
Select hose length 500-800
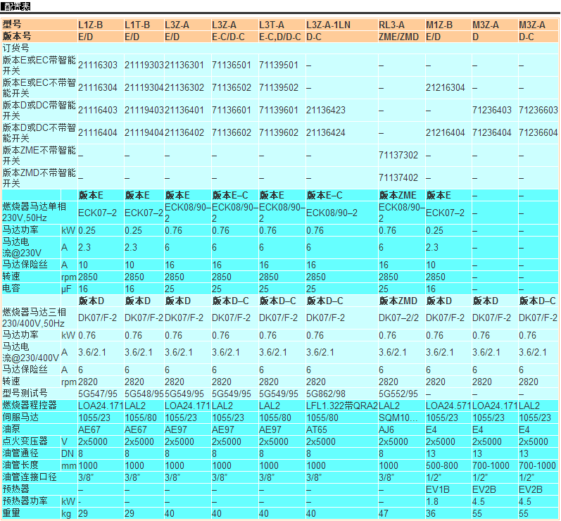[x=442, y=465]
